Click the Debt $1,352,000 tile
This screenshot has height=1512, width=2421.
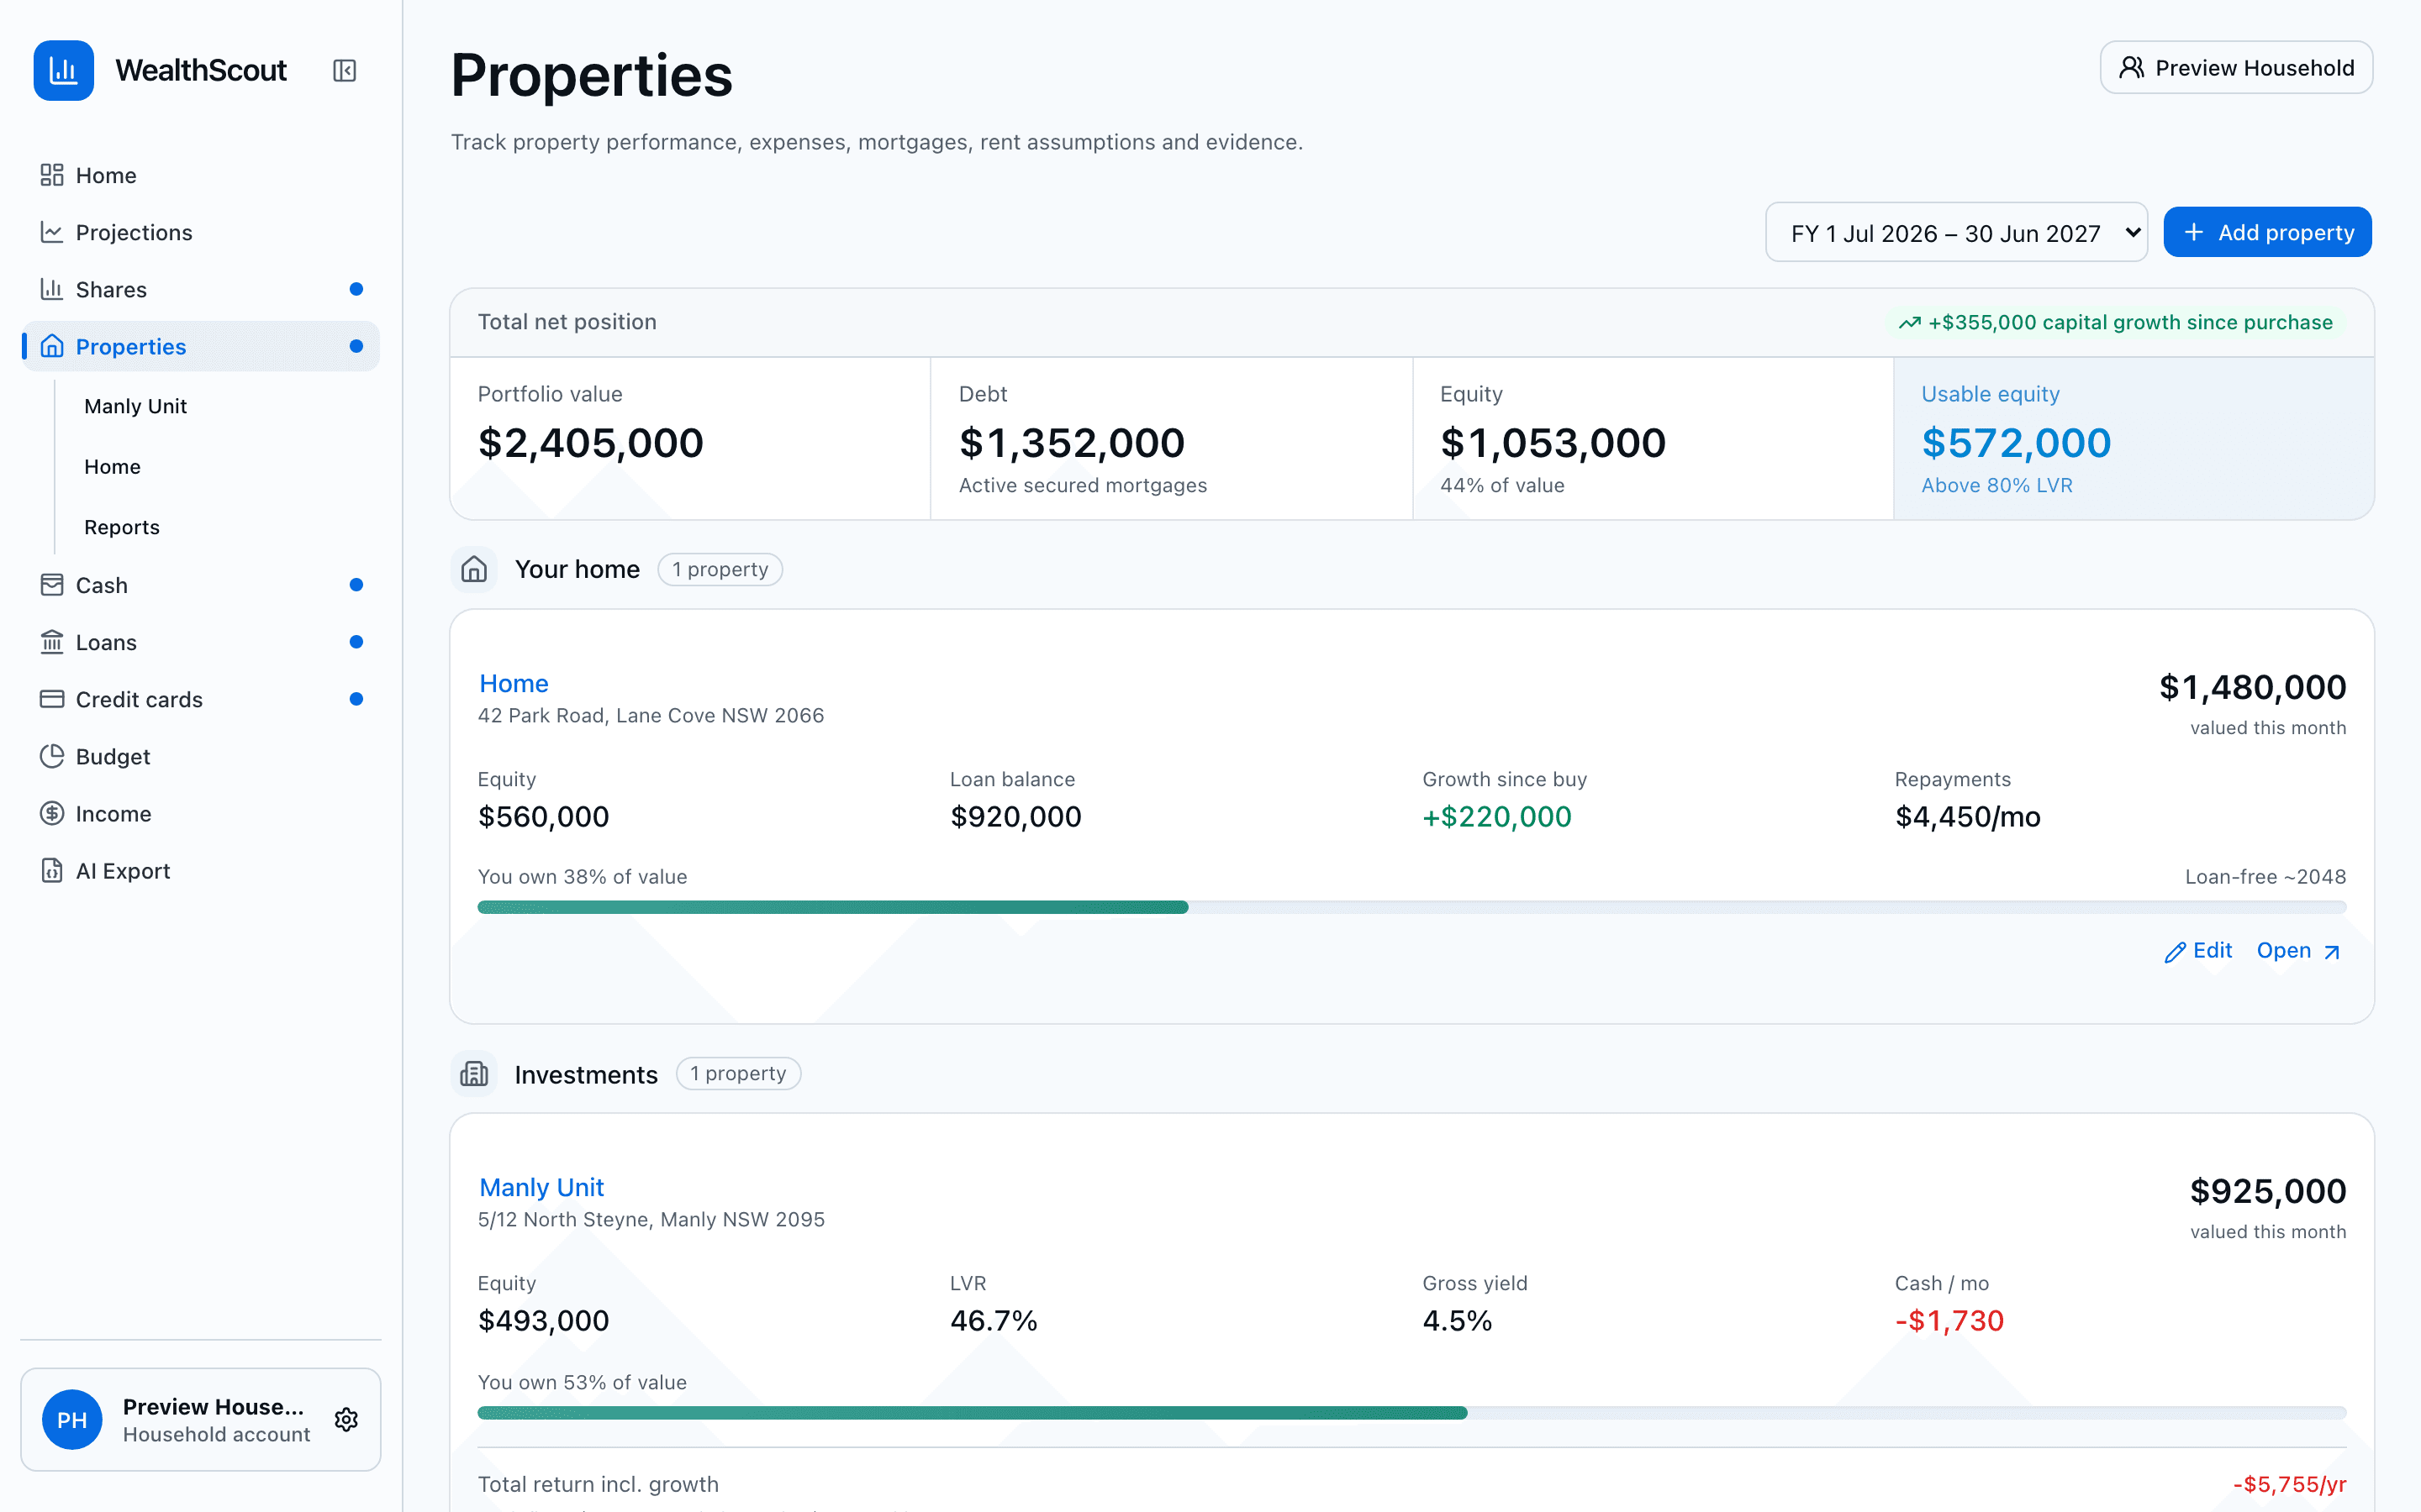point(1172,438)
